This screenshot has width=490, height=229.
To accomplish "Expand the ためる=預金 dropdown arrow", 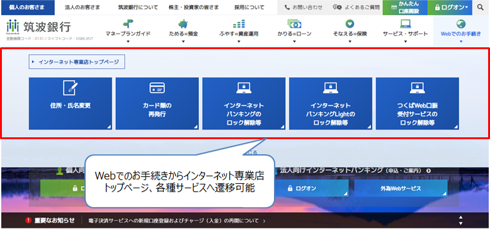I will tap(183, 41).
